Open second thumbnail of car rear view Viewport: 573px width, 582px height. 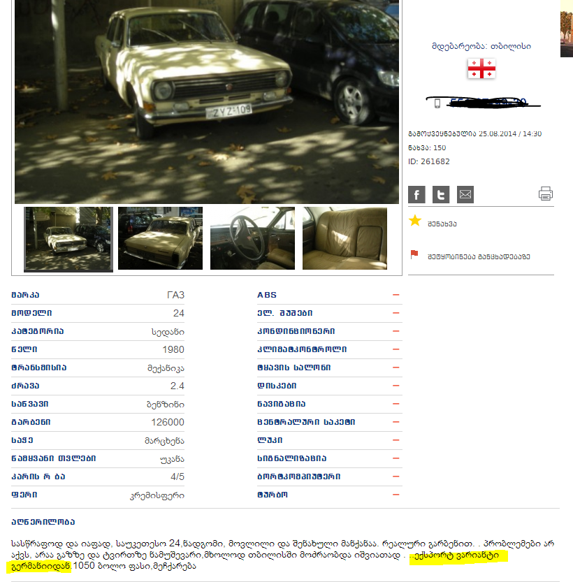160,238
